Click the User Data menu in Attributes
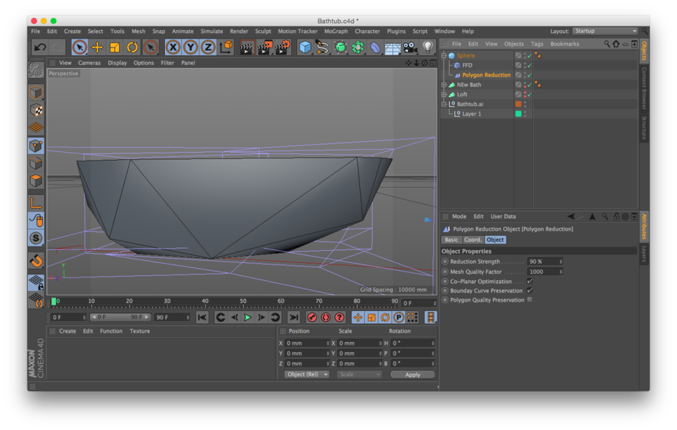The width and height of the screenshot is (677, 430). click(503, 216)
